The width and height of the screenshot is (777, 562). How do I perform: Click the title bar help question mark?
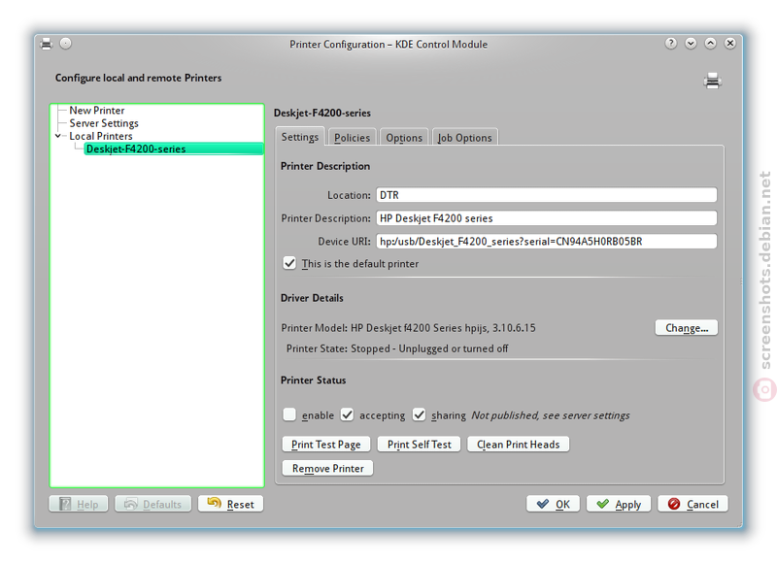(670, 44)
